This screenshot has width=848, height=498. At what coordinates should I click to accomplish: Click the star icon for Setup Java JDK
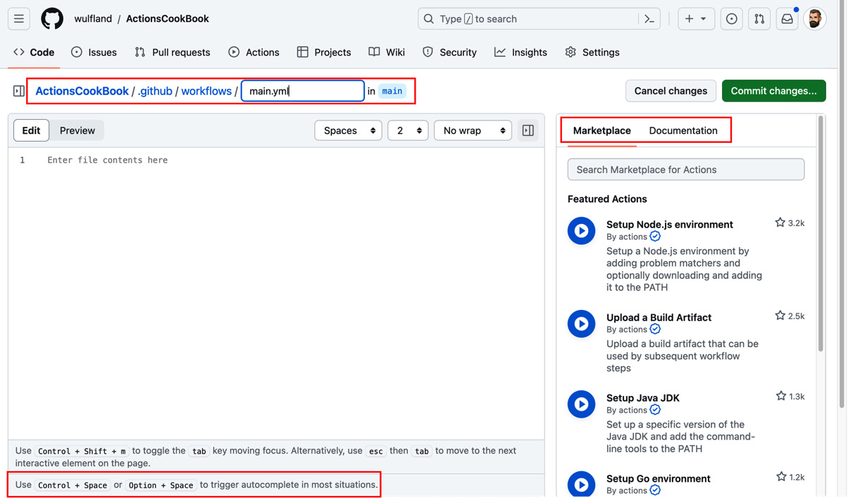point(781,396)
